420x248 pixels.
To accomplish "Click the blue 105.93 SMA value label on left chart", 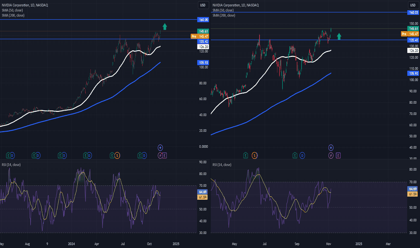I will tap(203, 63).
